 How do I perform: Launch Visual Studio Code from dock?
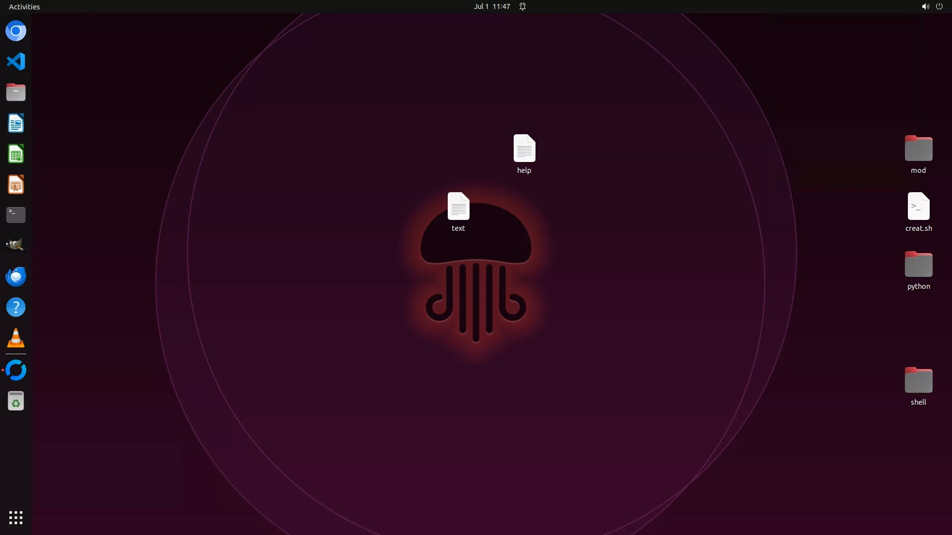(x=16, y=62)
